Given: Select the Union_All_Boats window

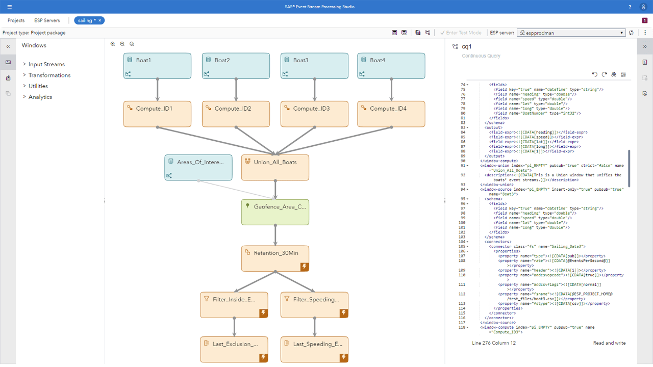Looking at the screenshot, I should 275,168.
